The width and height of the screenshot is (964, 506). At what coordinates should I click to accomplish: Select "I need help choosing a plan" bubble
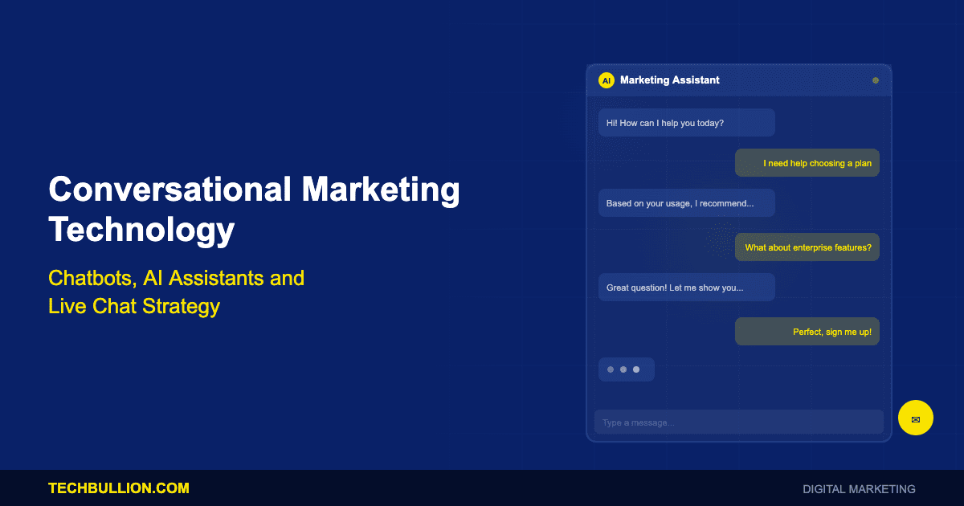807,163
